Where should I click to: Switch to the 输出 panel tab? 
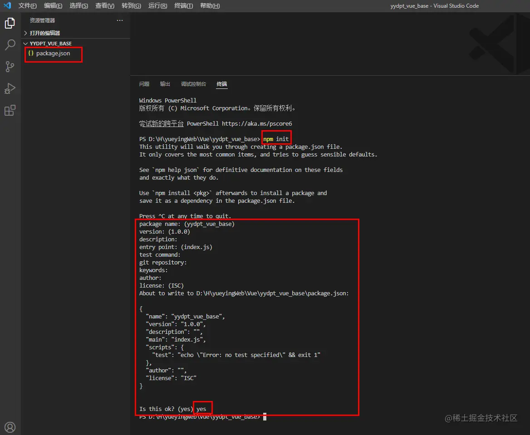(x=165, y=84)
